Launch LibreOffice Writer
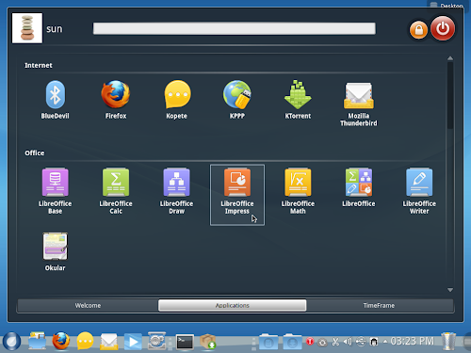 point(419,191)
